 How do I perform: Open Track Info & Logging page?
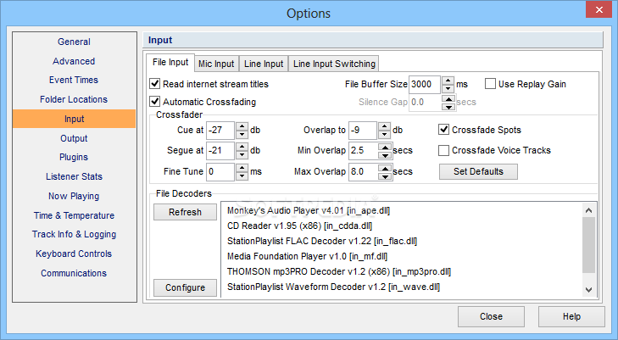click(74, 234)
